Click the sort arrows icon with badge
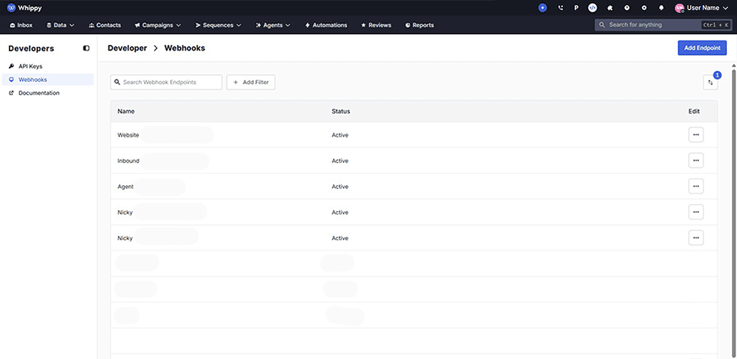Screen dimensions: 737x359 click(711, 82)
